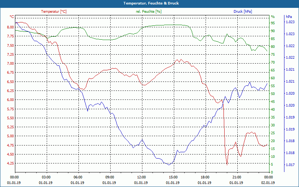Click temperature axis value "7,75"
Image resolution: width=299 pixels, height=187 pixels.
coord(10,36)
